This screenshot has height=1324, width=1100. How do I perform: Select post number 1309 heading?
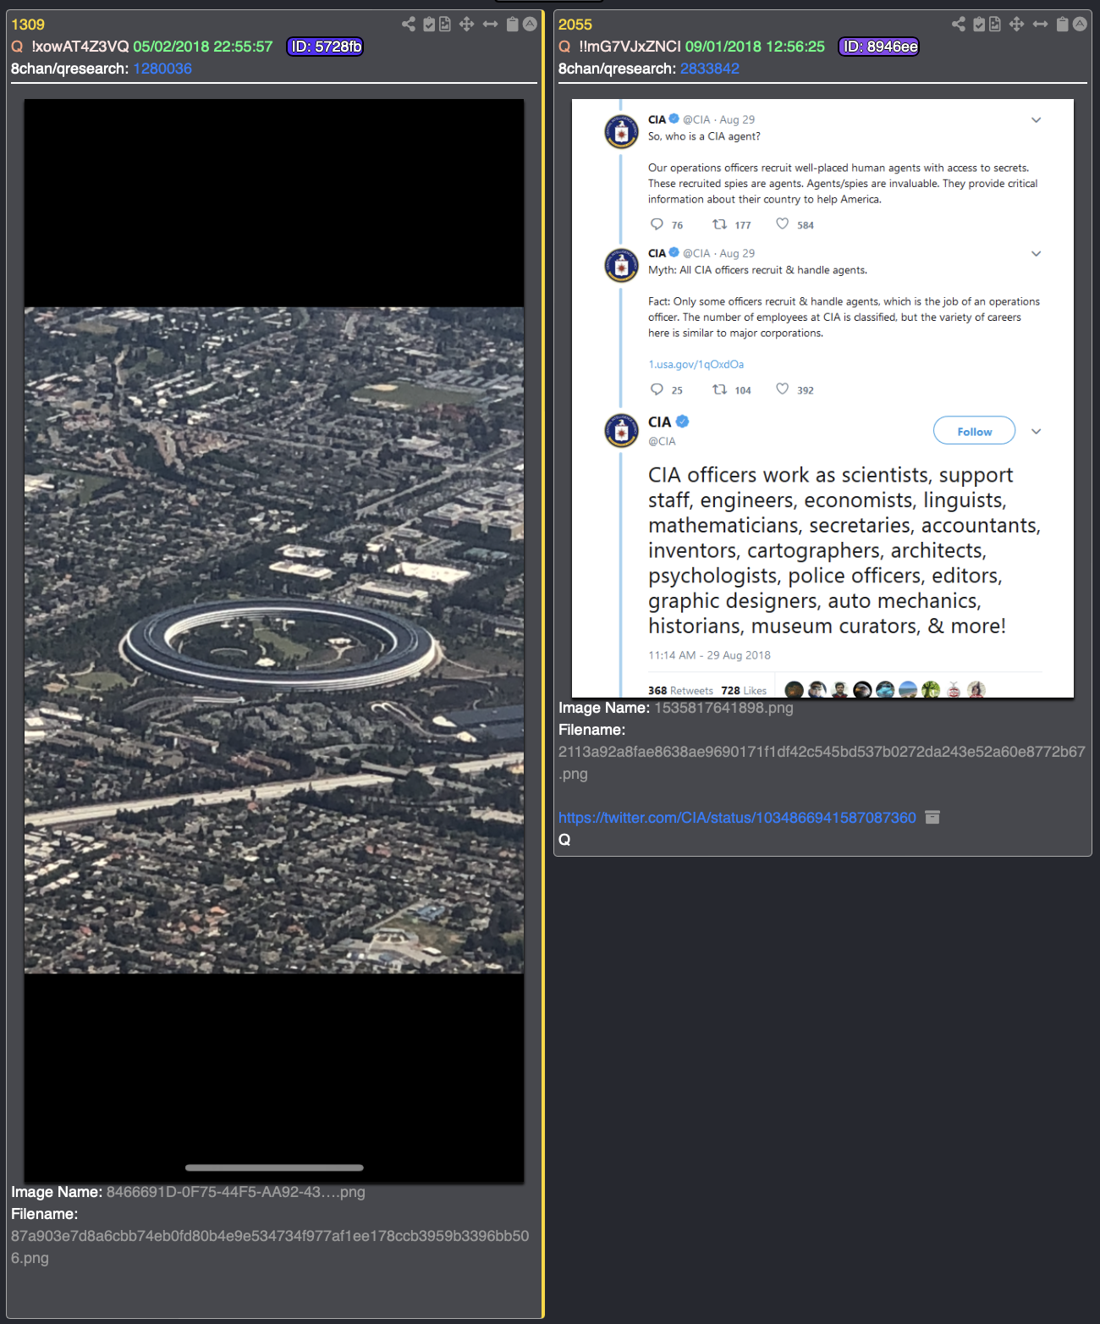click(28, 25)
